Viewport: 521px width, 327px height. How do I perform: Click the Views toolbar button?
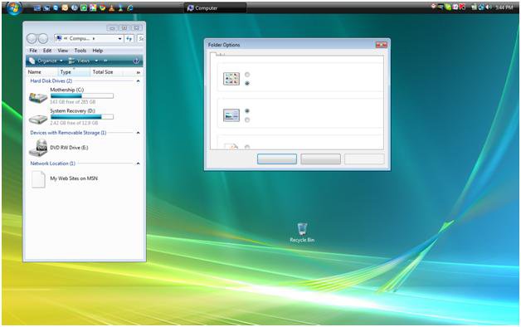pyautogui.click(x=79, y=61)
